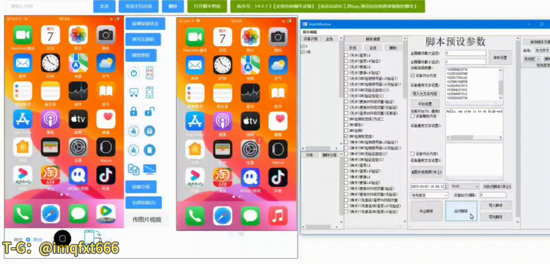550x264 pixels.
Task: Open Music app in the right phone dock
Action: (x=278, y=215)
